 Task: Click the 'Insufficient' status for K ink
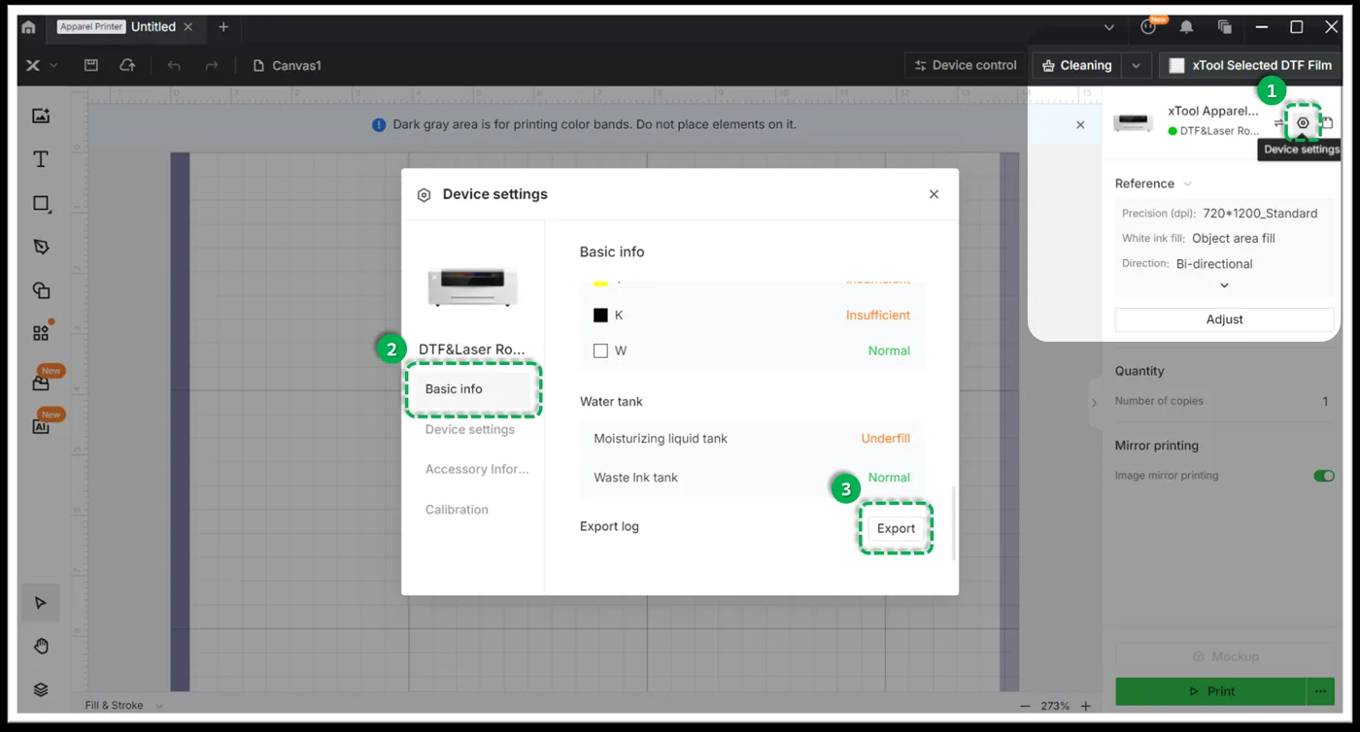pos(878,316)
